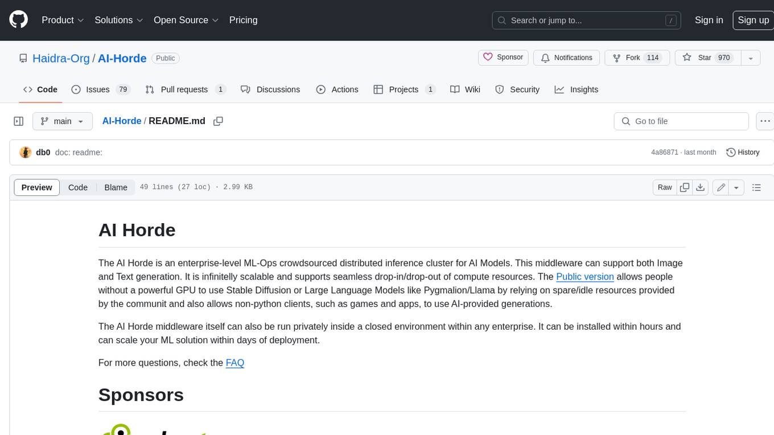Open the Actions tab
This screenshot has width=774, height=435.
click(337, 89)
